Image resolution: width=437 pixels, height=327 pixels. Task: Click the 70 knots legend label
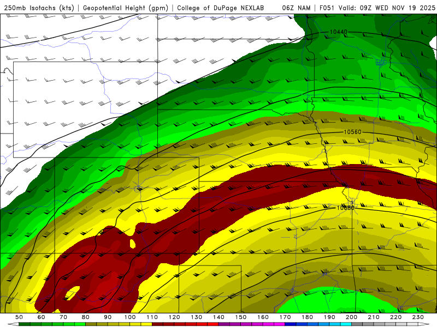[63, 317]
